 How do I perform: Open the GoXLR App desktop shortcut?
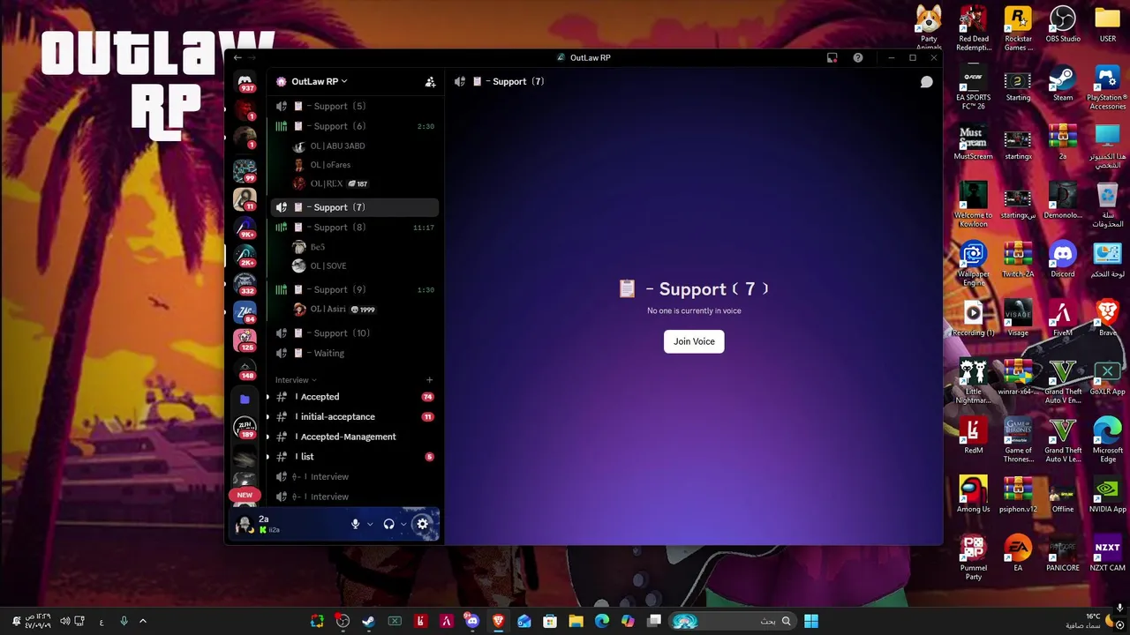1107,377
